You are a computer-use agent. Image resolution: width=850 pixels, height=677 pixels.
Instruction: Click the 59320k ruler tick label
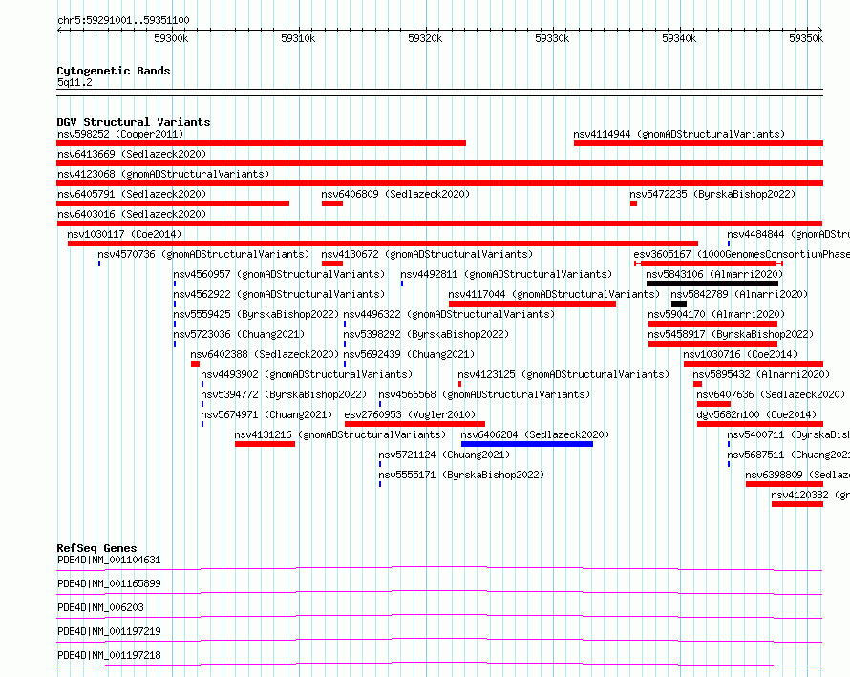425,38
